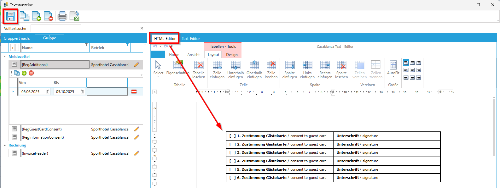Edit the {RegAdditional} entry with the pencil
The width and height of the screenshot is (500, 188).
pos(137,64)
